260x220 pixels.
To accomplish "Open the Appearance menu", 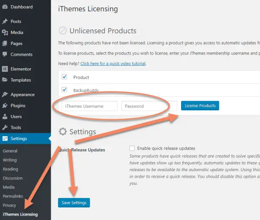I will 23,95.
